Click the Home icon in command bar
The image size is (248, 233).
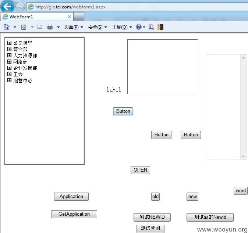pos(7,27)
